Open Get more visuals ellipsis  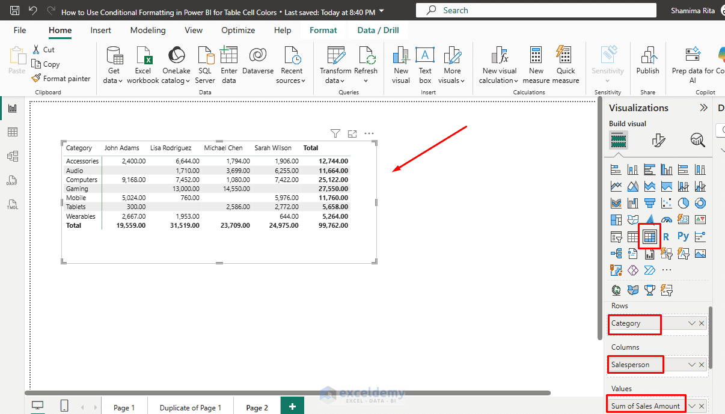pos(667,270)
